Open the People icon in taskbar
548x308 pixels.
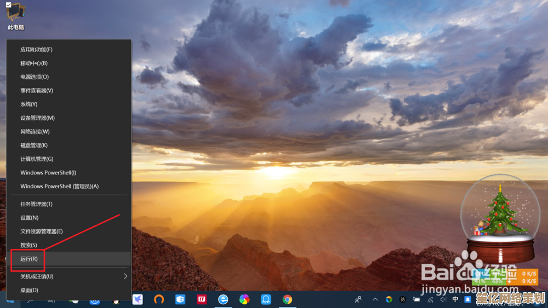(x=358, y=299)
